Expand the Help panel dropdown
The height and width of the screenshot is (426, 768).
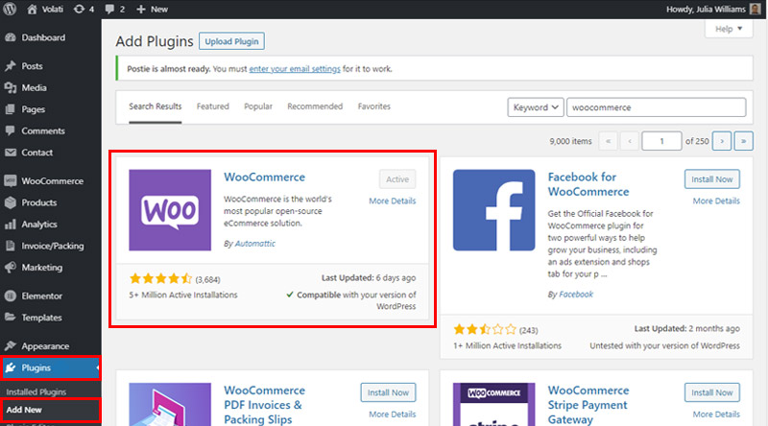729,29
